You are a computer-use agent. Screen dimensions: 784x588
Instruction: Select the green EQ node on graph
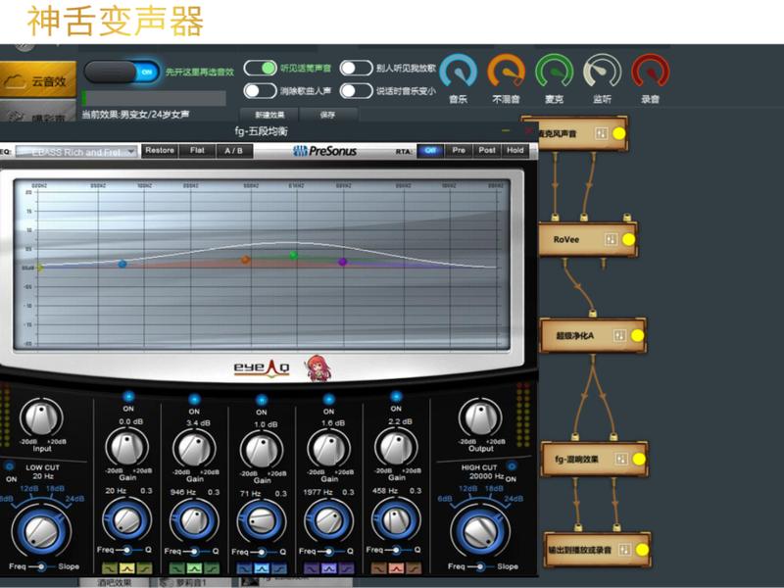tap(293, 255)
